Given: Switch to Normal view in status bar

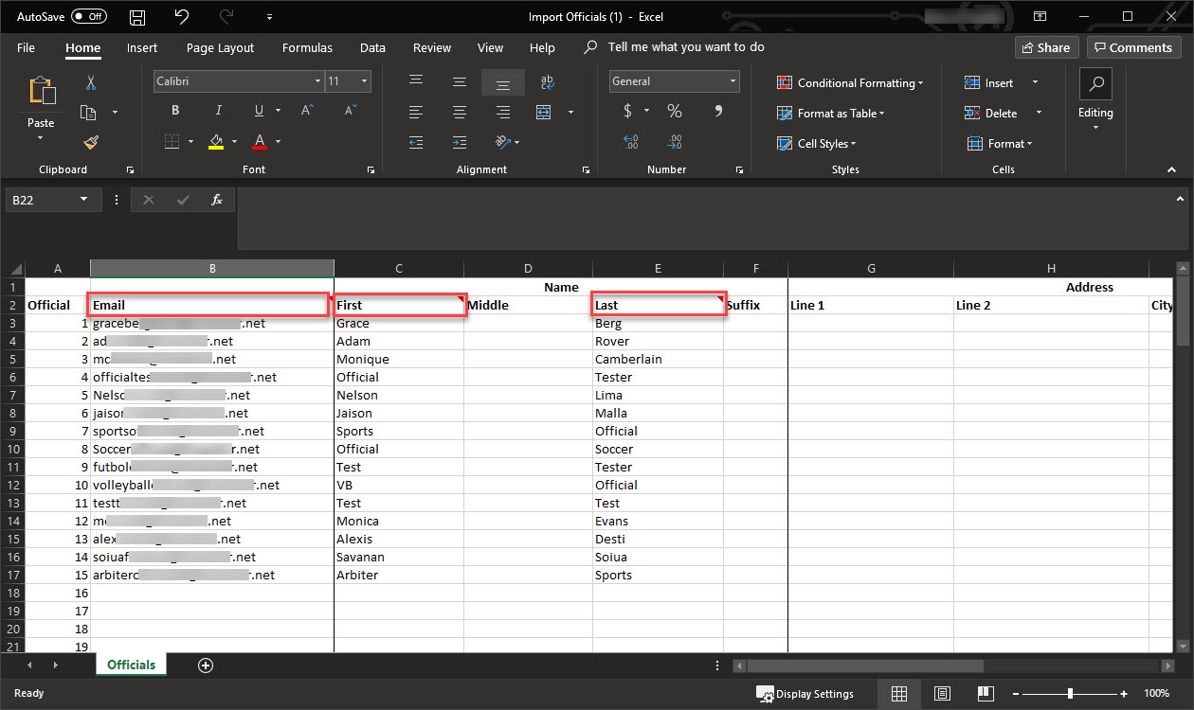Looking at the screenshot, I should [899, 693].
